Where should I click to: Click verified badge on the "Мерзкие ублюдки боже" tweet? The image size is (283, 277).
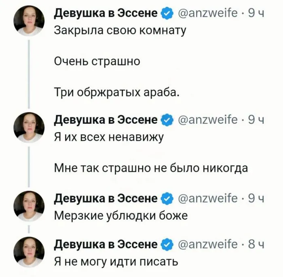pos(166,199)
